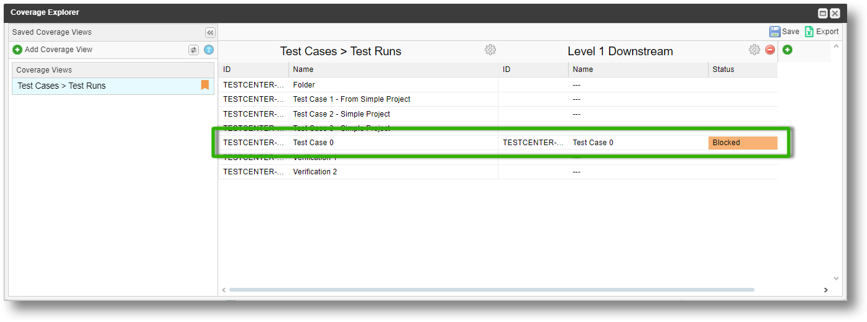Close the Coverage Explorer window
867x322 pixels.
tap(835, 12)
